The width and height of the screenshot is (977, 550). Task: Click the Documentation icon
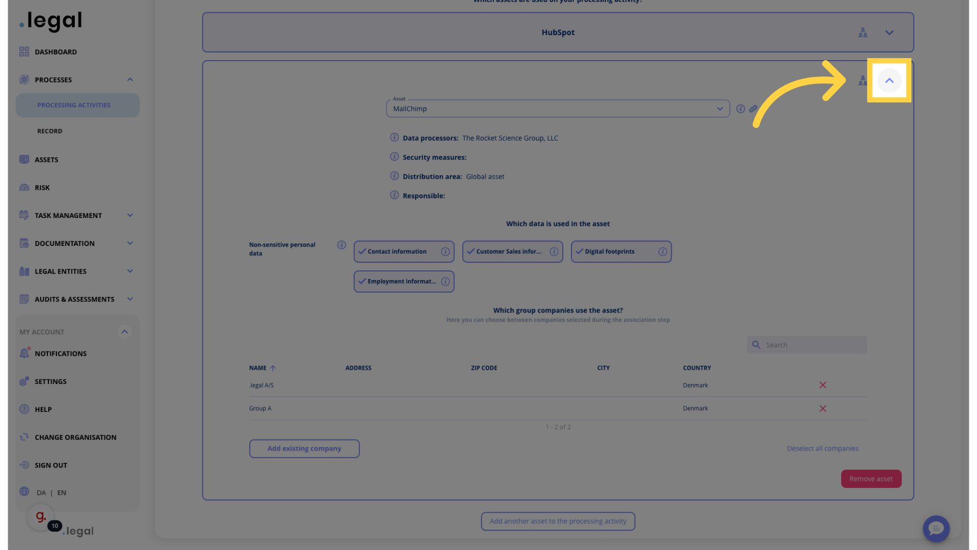click(x=24, y=243)
